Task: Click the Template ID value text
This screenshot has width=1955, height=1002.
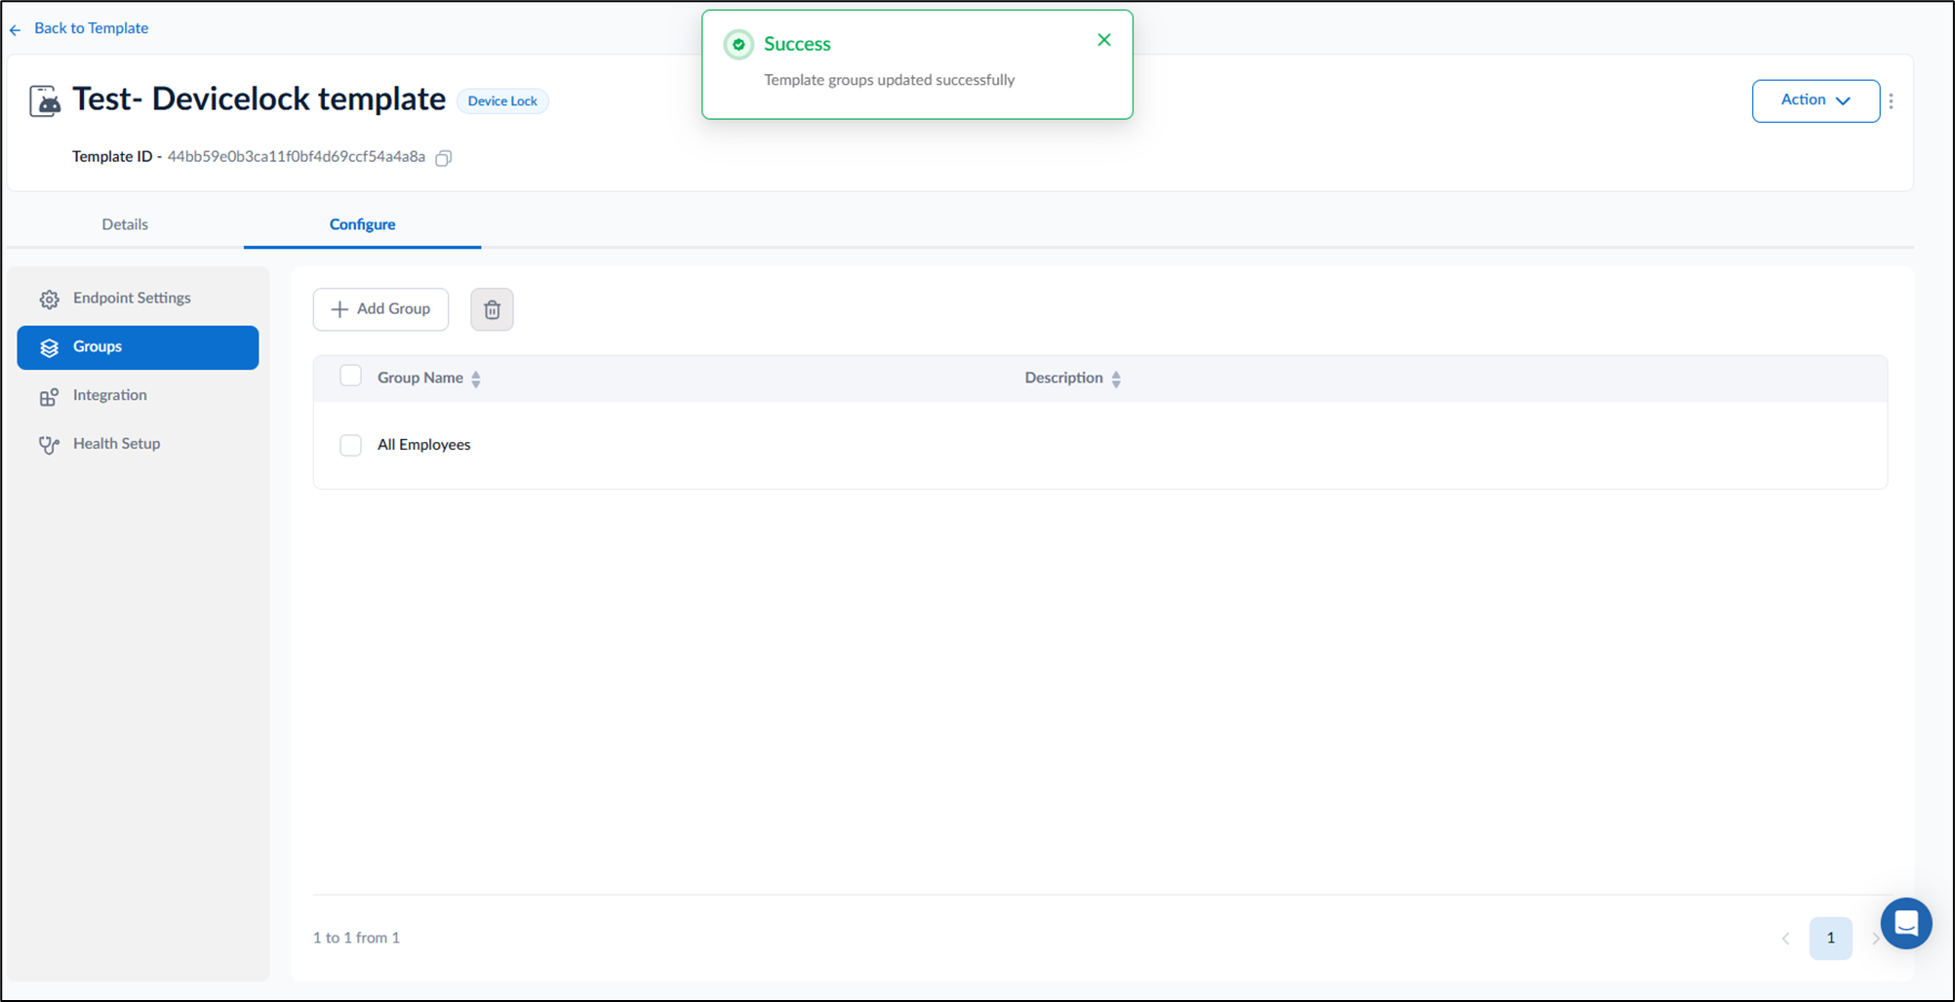Action: [297, 157]
